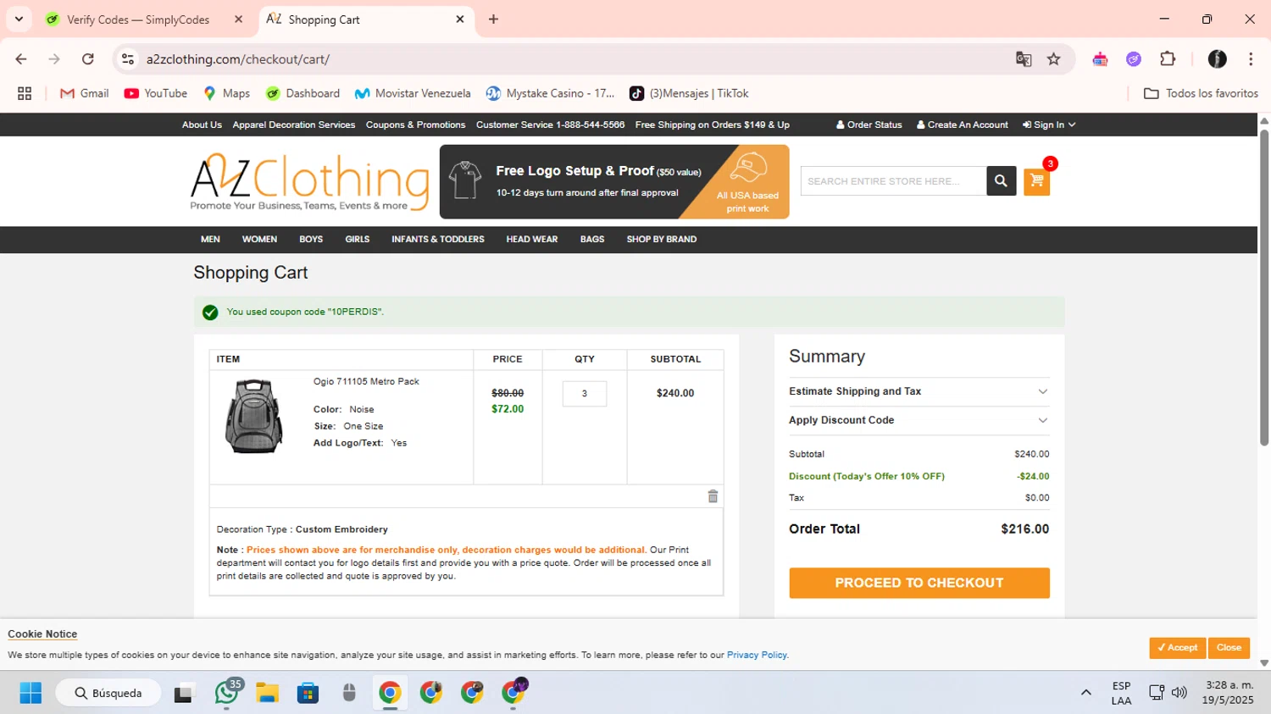Open the WOMEN menu
Screen dimensions: 1271x714
tap(259, 240)
